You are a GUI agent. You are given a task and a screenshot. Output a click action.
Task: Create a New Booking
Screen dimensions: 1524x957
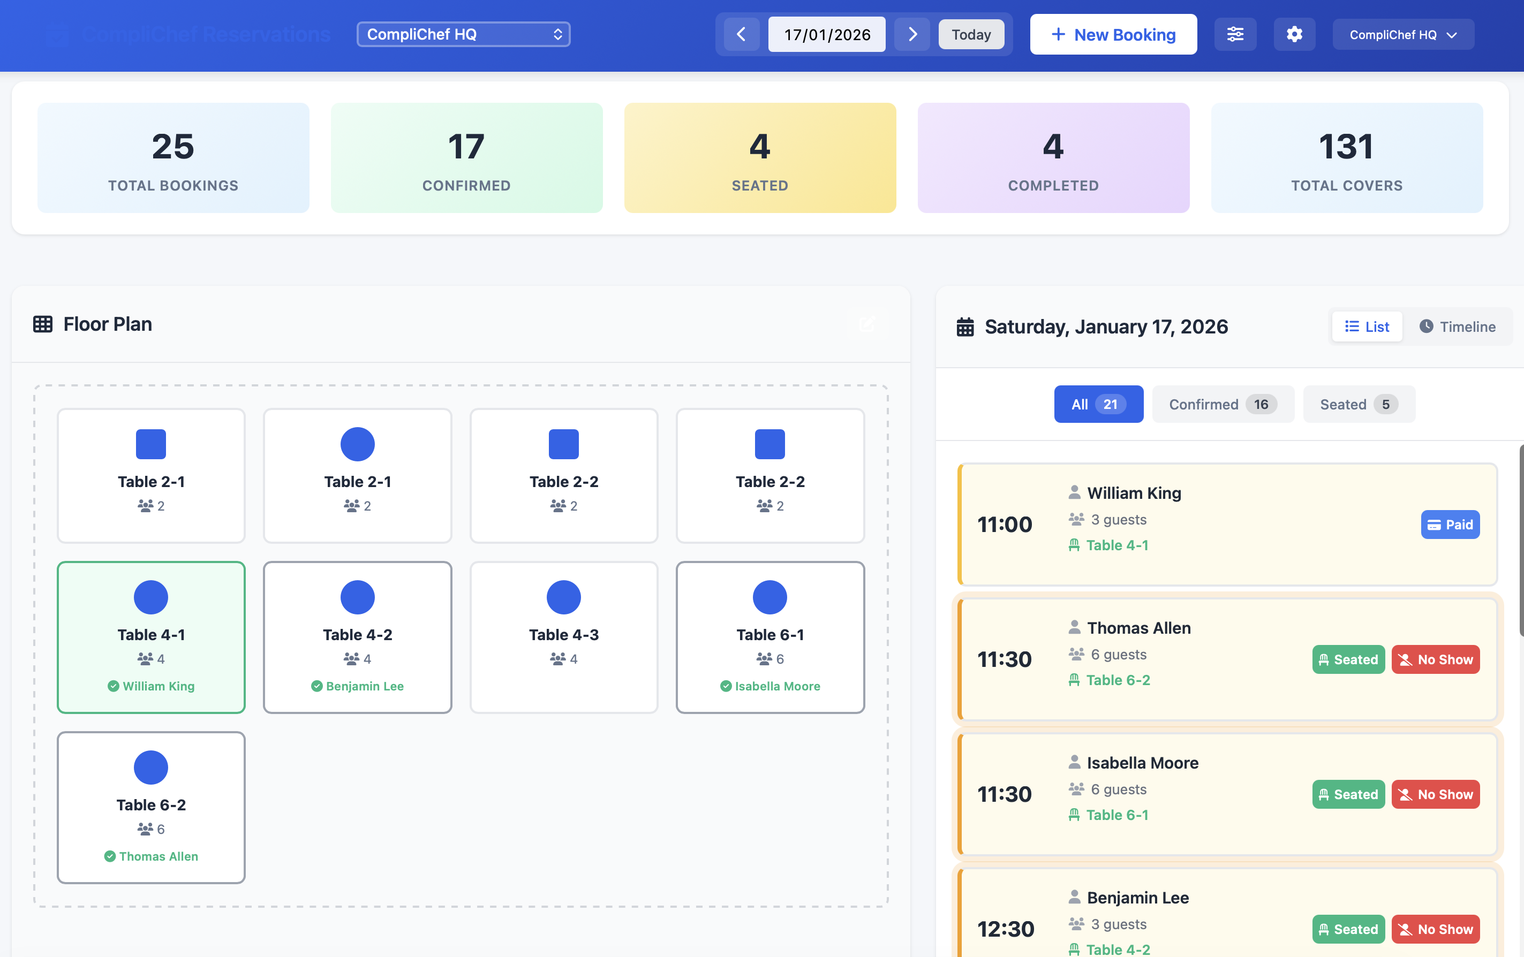(x=1113, y=34)
